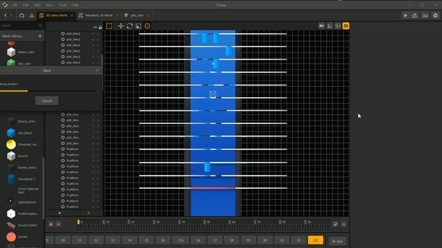Select the SphereEnemi asset
This screenshot has height=248, width=442.
(x=11, y=202)
